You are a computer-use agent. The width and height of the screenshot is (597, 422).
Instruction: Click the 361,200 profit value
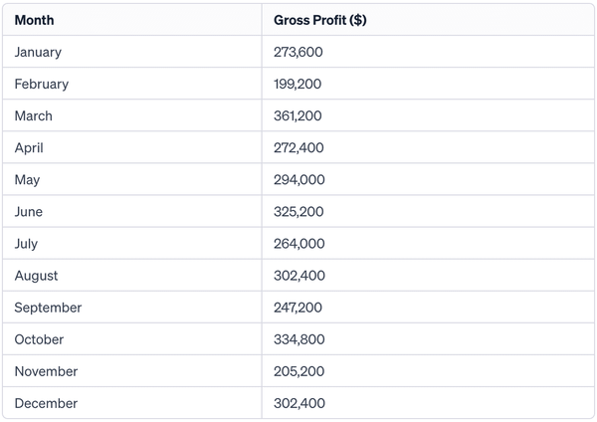(298, 115)
